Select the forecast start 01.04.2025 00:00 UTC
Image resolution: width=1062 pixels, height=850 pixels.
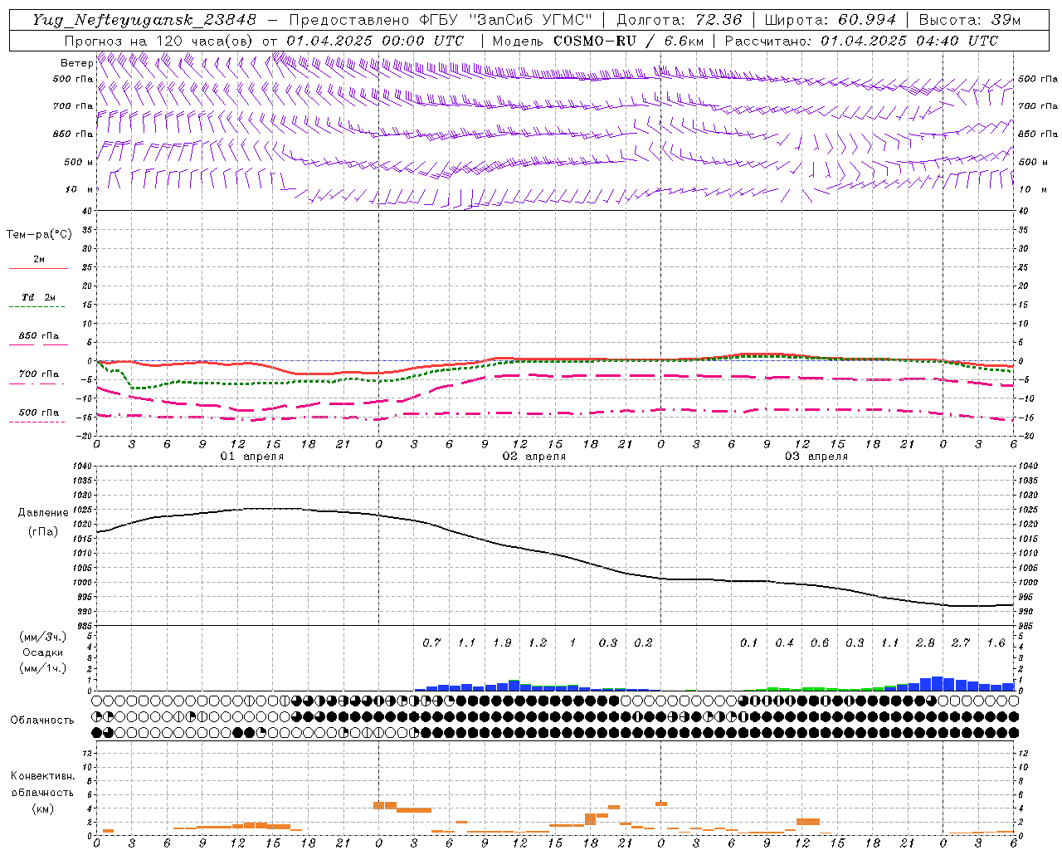pos(375,41)
